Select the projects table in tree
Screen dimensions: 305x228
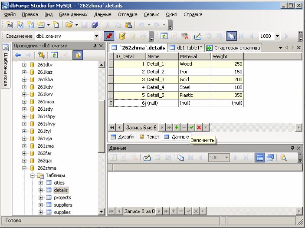click(x=62, y=197)
